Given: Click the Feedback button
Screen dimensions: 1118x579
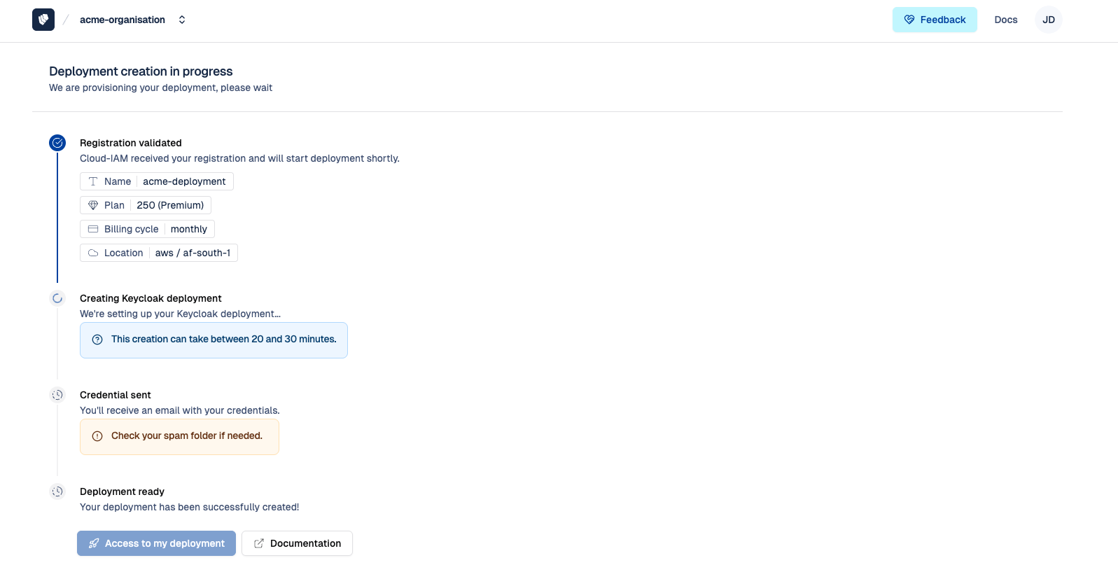Looking at the screenshot, I should click(x=934, y=20).
